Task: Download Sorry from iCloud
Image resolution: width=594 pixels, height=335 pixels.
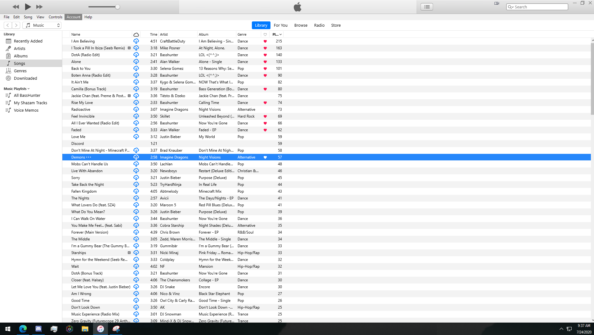Action: 136,178
